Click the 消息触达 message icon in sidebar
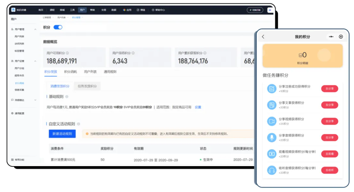Viewport: 354px width, 192px height. 12,100
